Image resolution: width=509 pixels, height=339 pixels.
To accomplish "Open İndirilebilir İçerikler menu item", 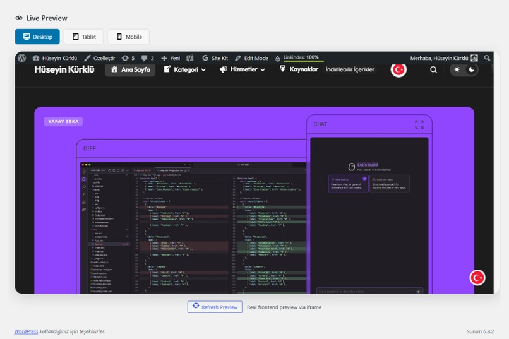I will 350,69.
